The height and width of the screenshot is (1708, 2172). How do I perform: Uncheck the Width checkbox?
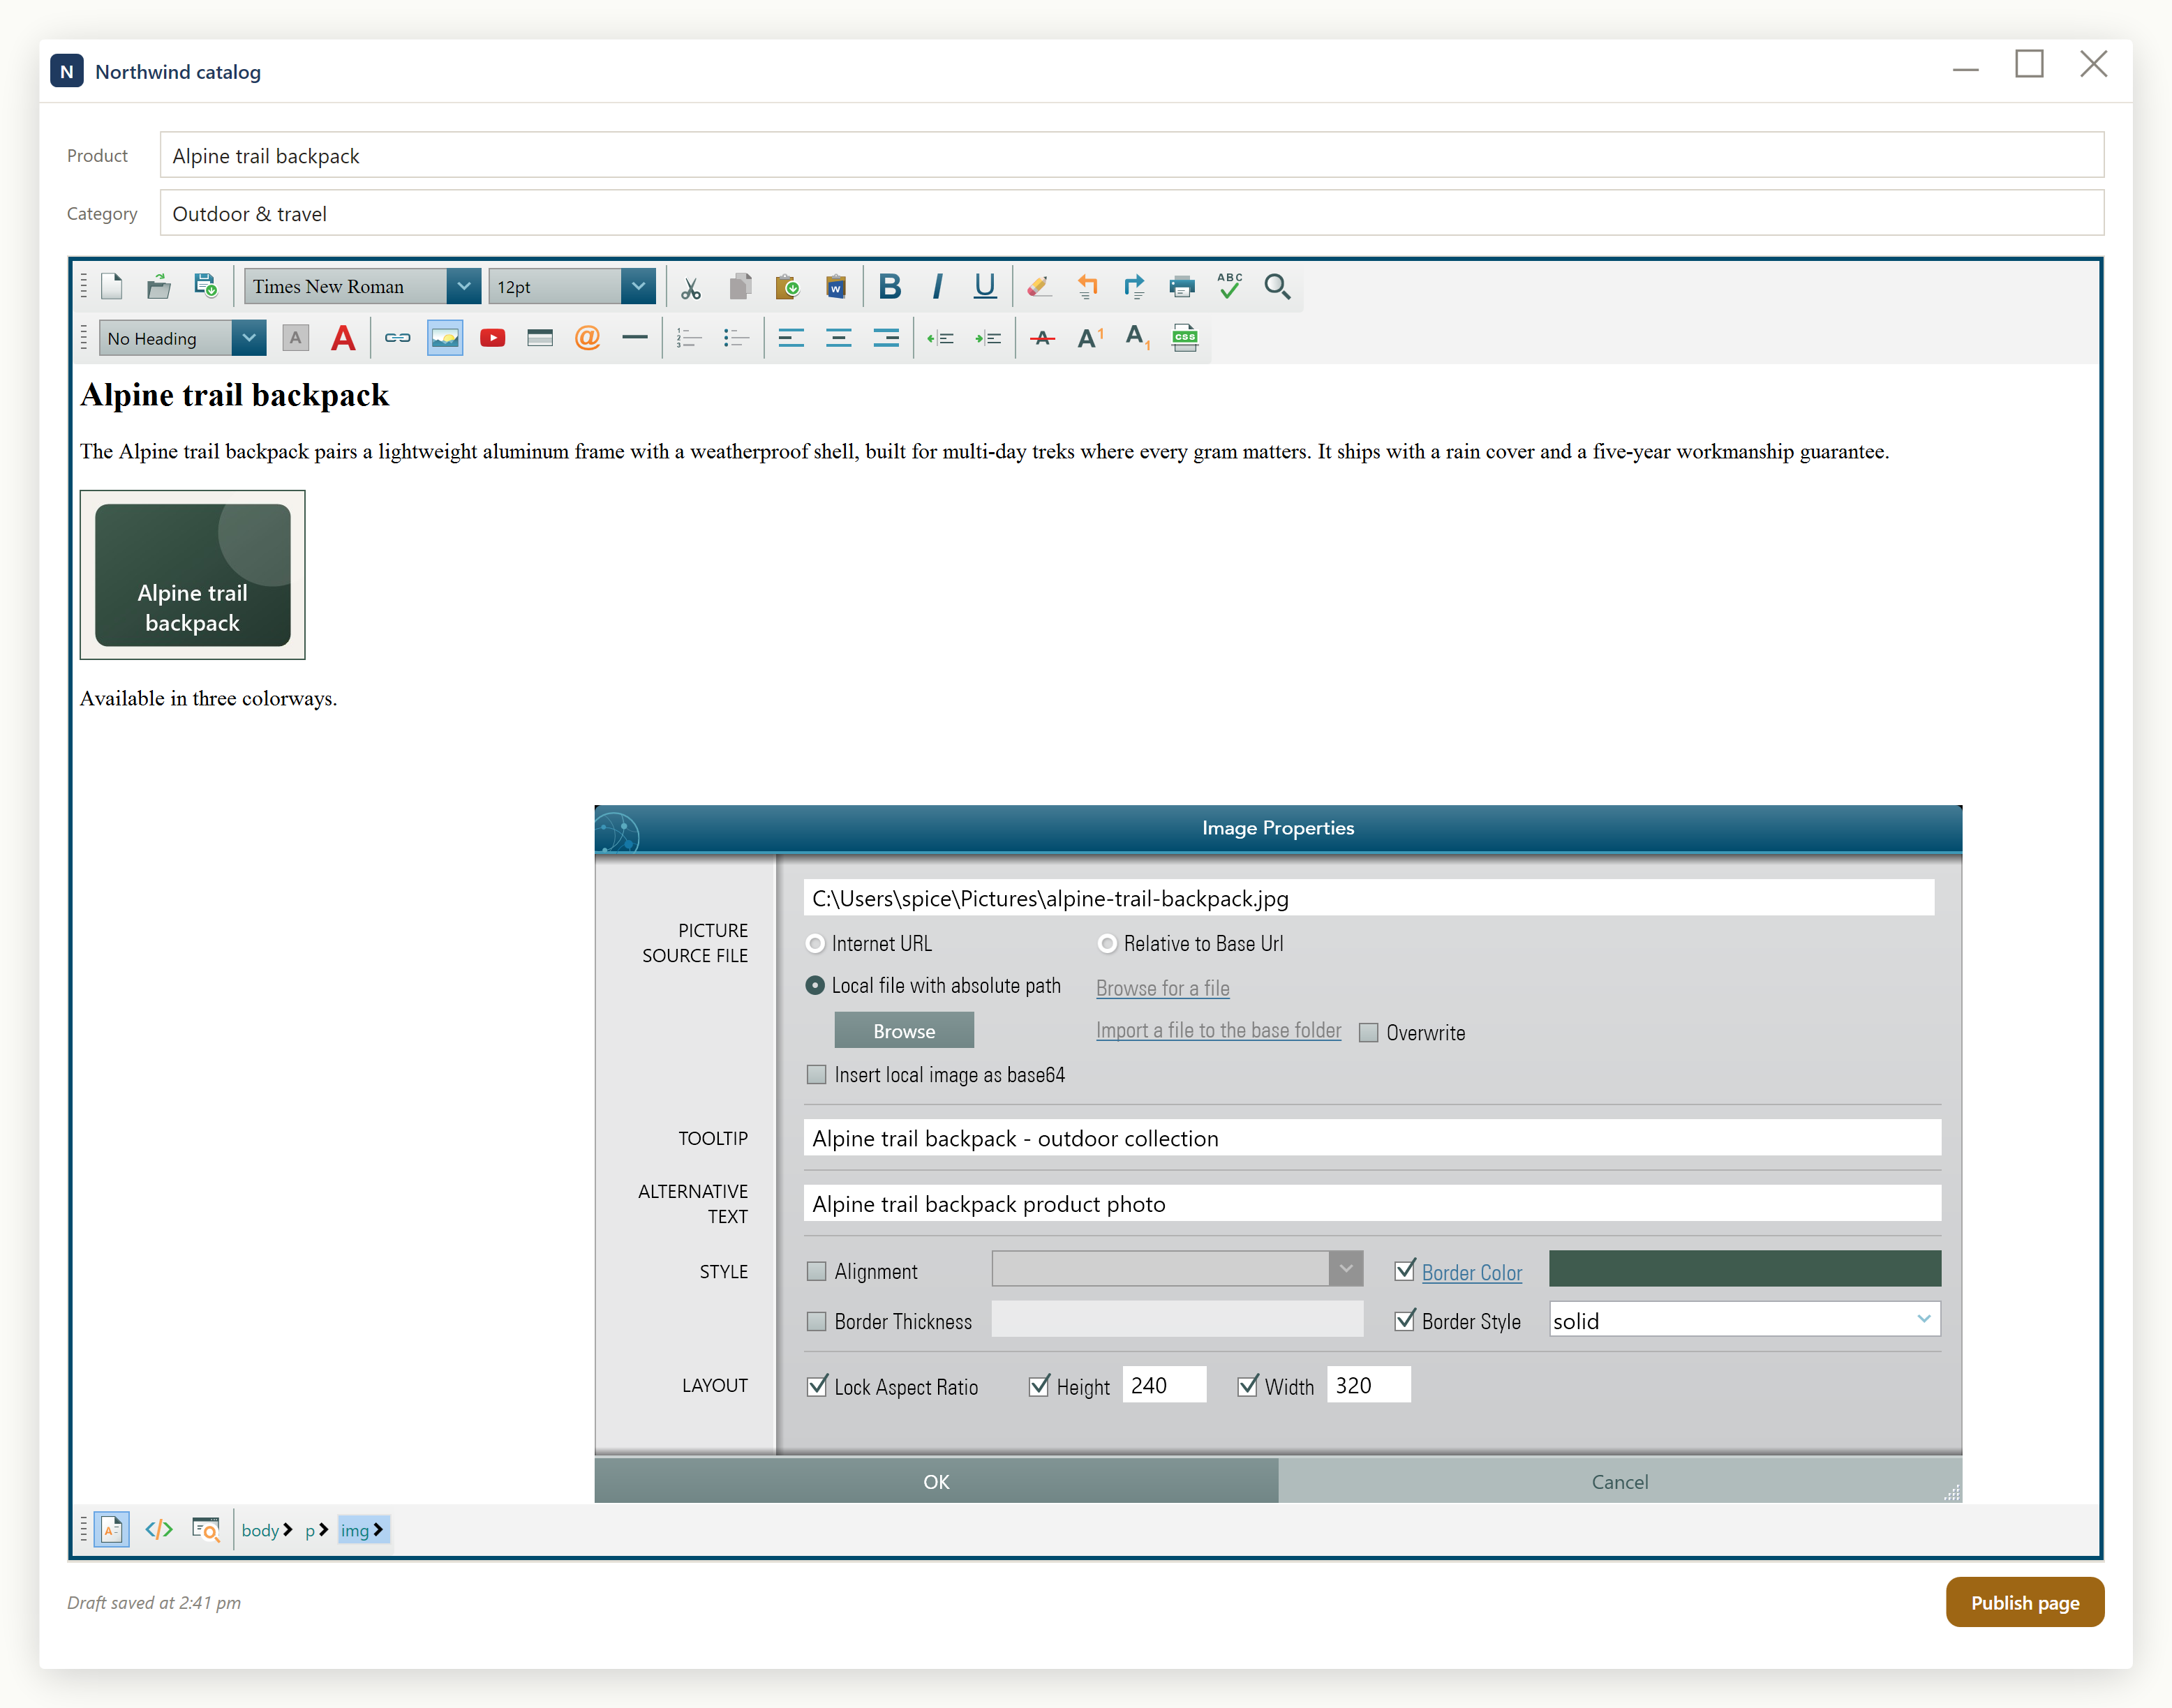1248,1386
